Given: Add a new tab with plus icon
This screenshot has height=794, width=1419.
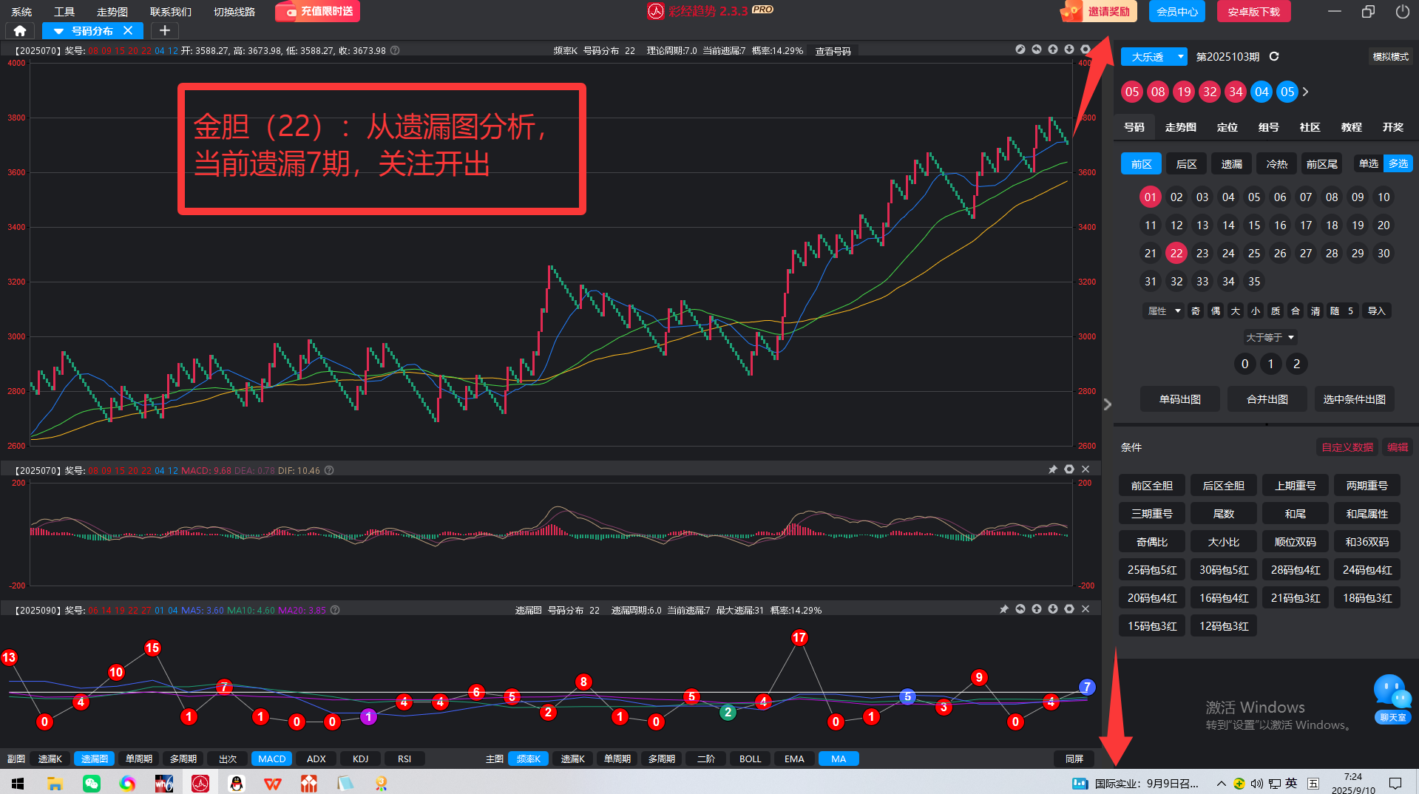Looking at the screenshot, I should pos(165,31).
